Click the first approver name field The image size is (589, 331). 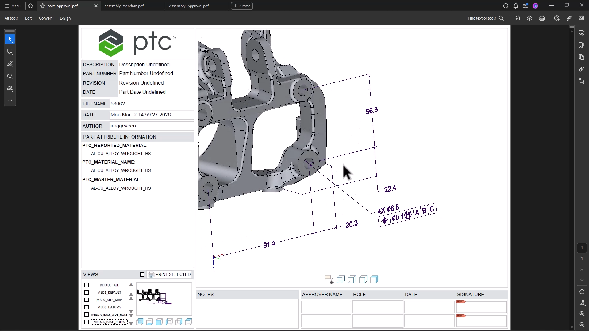tap(326, 307)
